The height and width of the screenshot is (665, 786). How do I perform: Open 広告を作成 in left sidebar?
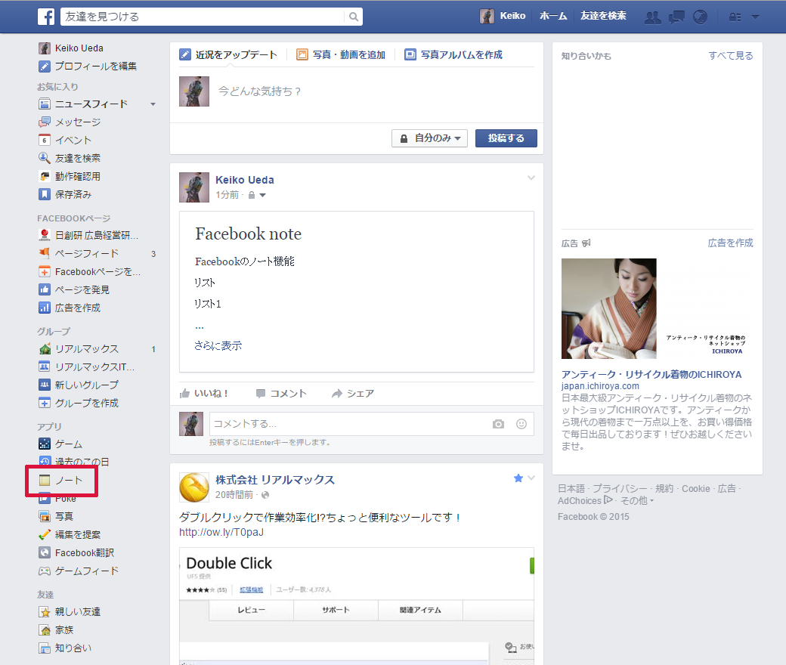click(x=70, y=308)
